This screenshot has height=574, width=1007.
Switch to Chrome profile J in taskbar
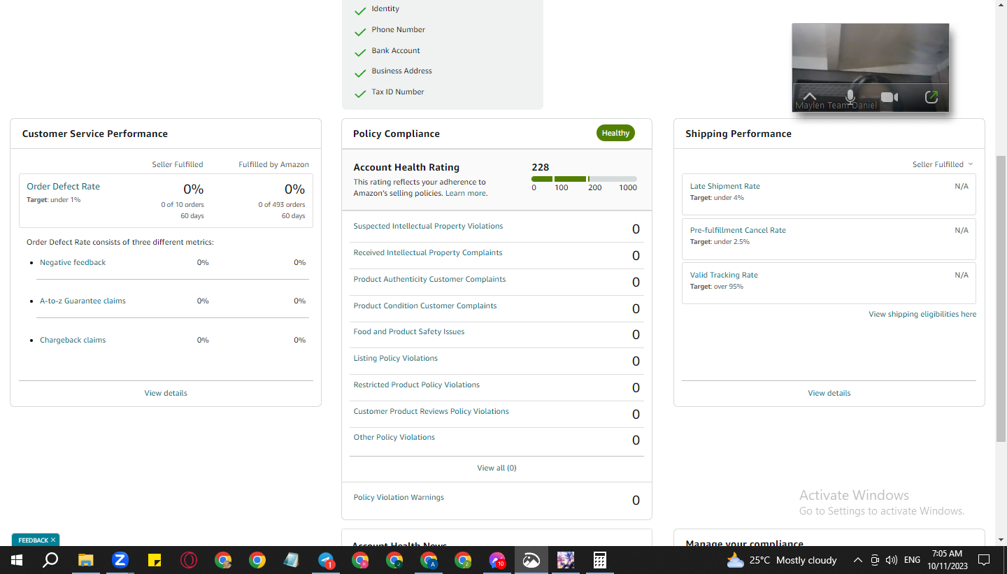pyautogui.click(x=394, y=560)
